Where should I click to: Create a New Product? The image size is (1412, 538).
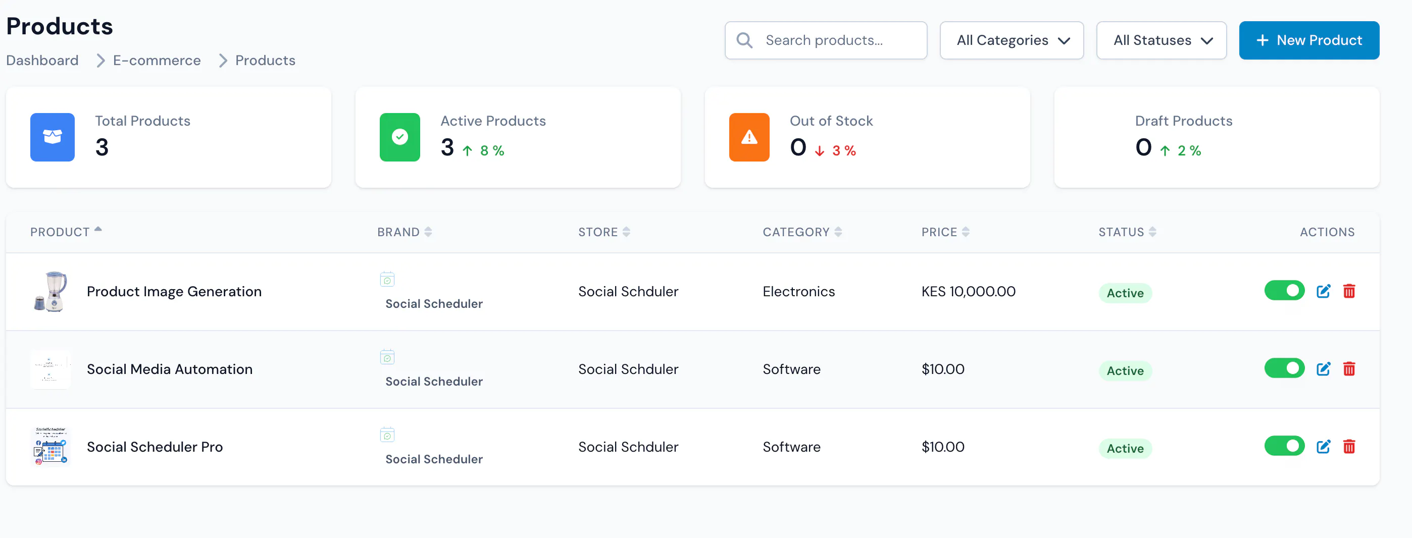(x=1309, y=40)
